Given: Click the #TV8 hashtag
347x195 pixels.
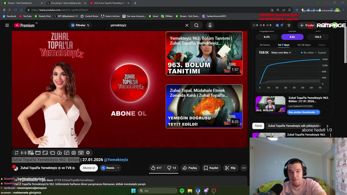Looking at the screenshot, I should tap(57, 180).
